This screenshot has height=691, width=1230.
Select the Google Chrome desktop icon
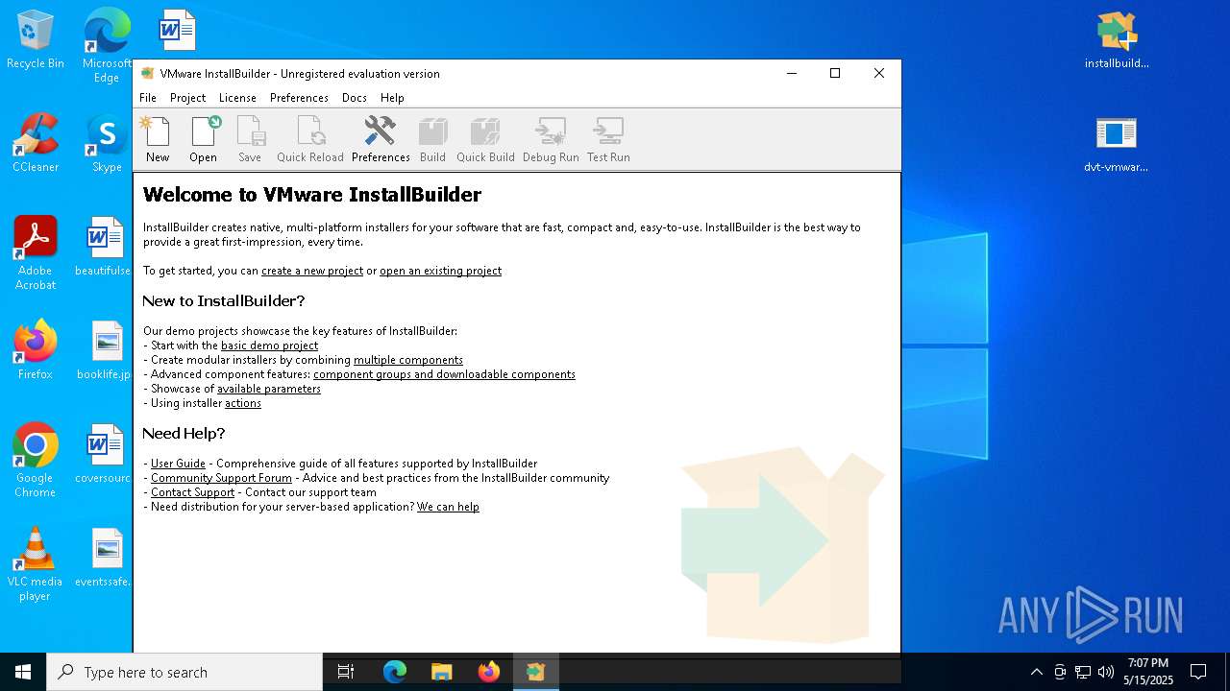(x=36, y=460)
